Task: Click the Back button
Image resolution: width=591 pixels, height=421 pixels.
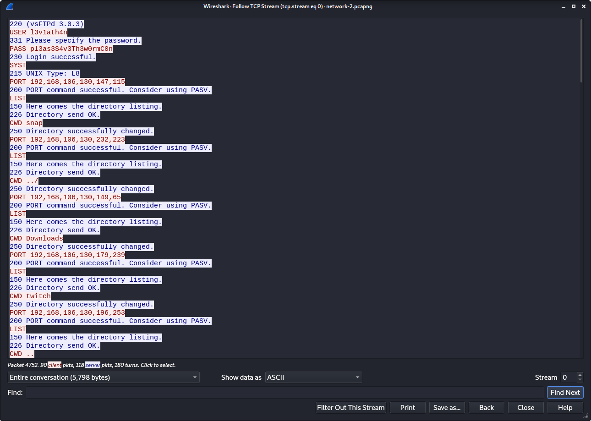Action: (x=487, y=408)
